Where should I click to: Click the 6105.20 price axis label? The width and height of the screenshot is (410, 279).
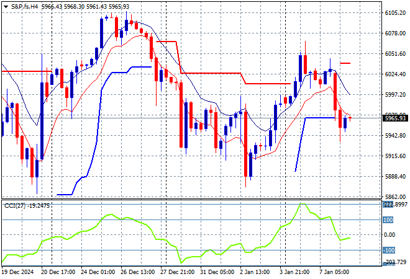coord(395,13)
